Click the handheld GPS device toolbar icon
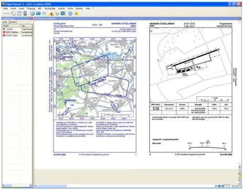This screenshot has height=190, width=243. click(25, 14)
